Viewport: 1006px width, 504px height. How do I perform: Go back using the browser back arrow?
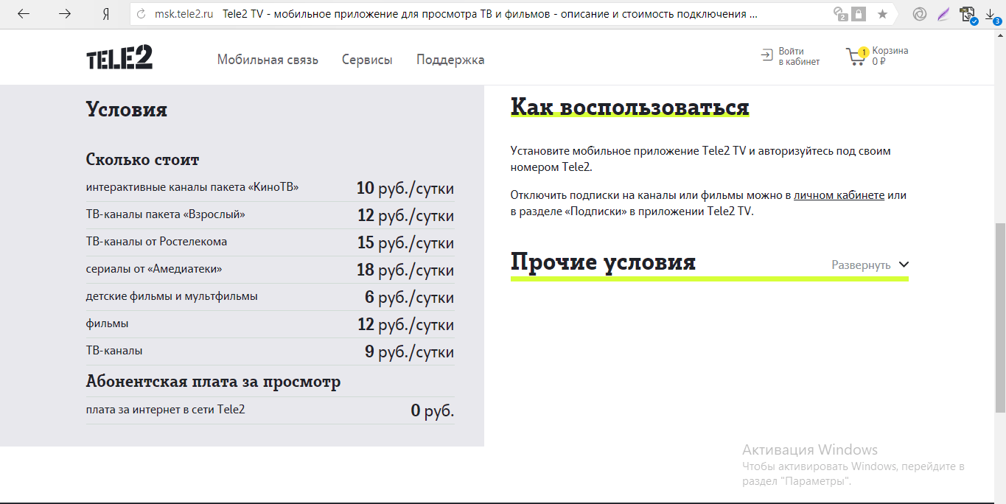point(24,14)
